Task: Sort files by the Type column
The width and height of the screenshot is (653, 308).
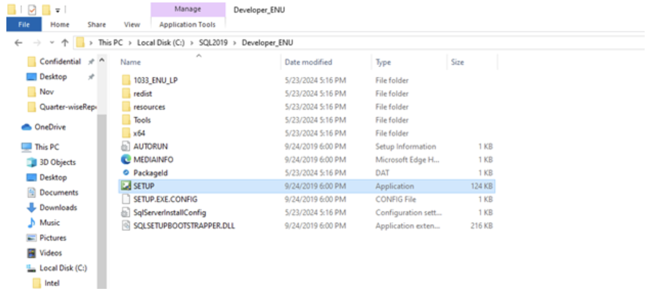Action: pos(383,62)
